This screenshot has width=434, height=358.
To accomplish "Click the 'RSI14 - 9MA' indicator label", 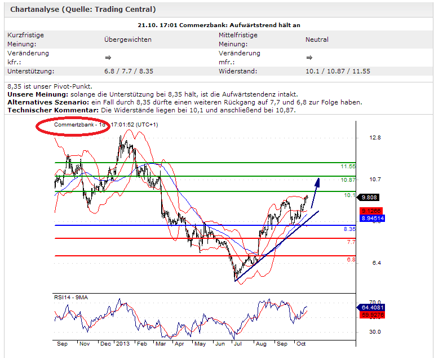I will [x=71, y=298].
